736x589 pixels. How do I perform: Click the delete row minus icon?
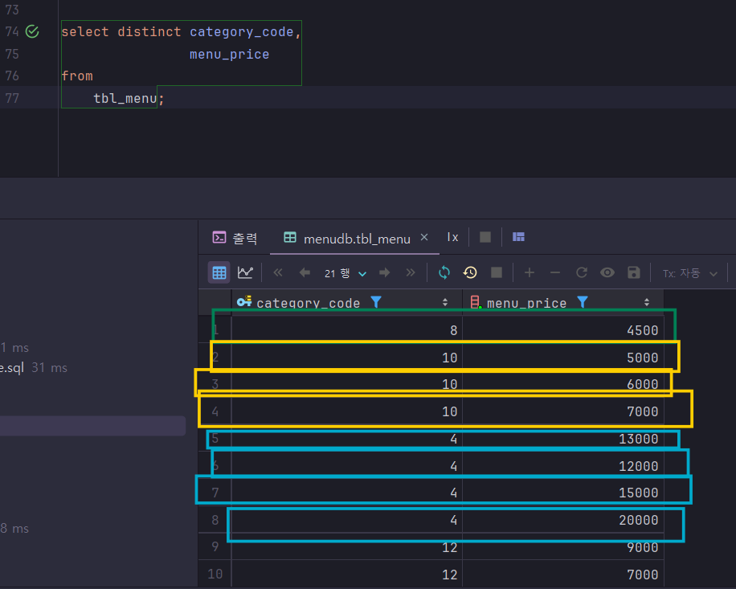(x=555, y=272)
